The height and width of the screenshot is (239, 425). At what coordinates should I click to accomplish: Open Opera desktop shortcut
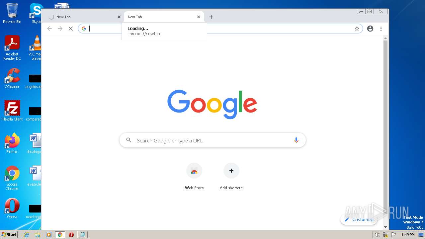[x=12, y=208]
